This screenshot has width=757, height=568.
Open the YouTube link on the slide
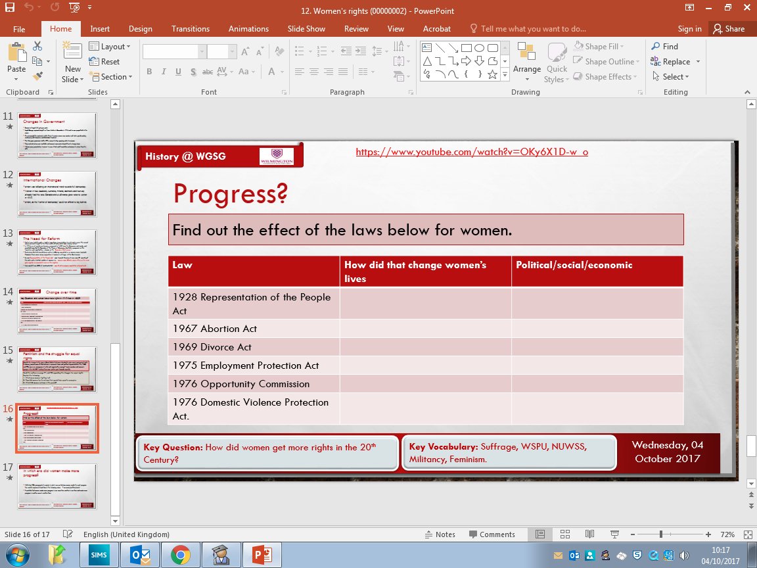tap(472, 152)
